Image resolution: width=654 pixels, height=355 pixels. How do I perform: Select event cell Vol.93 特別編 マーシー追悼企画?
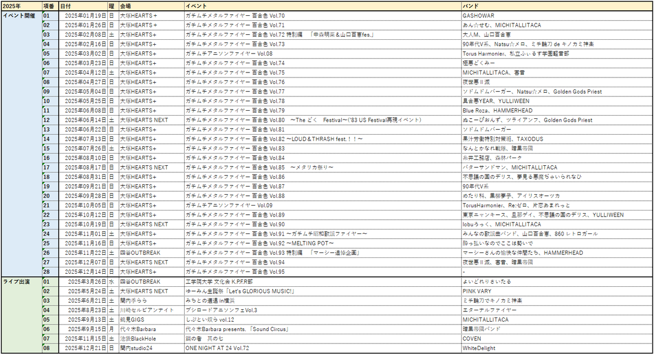[322, 252]
